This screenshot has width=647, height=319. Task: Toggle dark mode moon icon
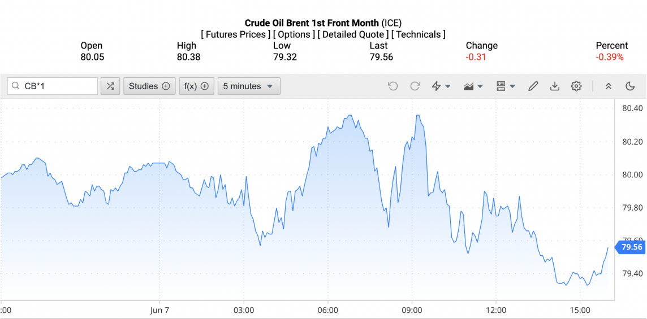(630, 86)
